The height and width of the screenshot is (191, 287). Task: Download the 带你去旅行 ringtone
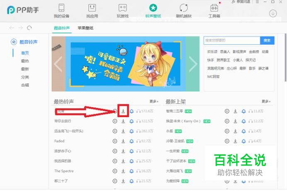click(123, 121)
